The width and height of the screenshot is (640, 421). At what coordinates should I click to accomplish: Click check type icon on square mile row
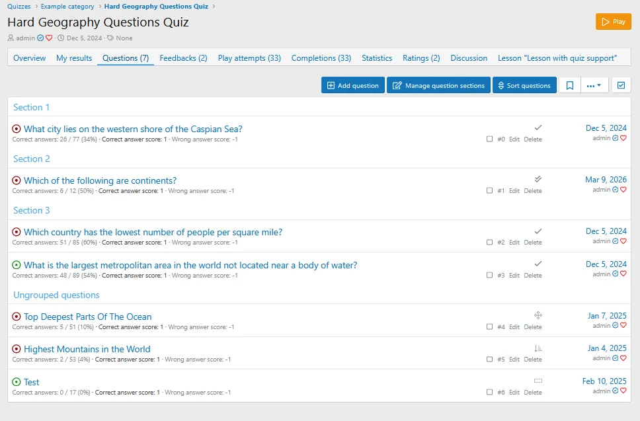[538, 231]
